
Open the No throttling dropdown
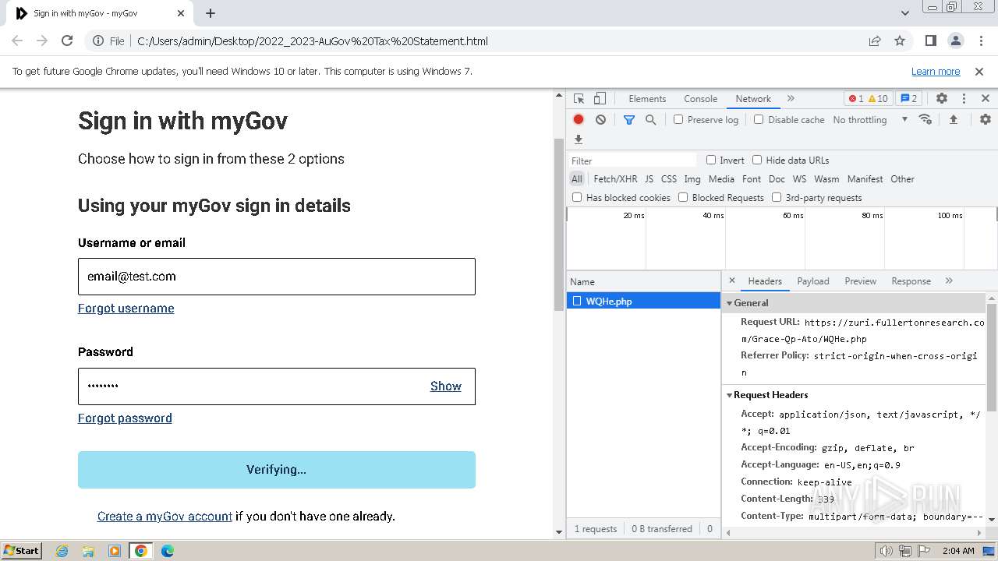coord(870,119)
